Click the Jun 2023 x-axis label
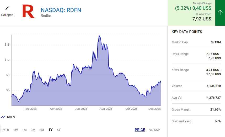Image resolution: width=225 pixels, height=137 pixels. [x=81, y=109]
